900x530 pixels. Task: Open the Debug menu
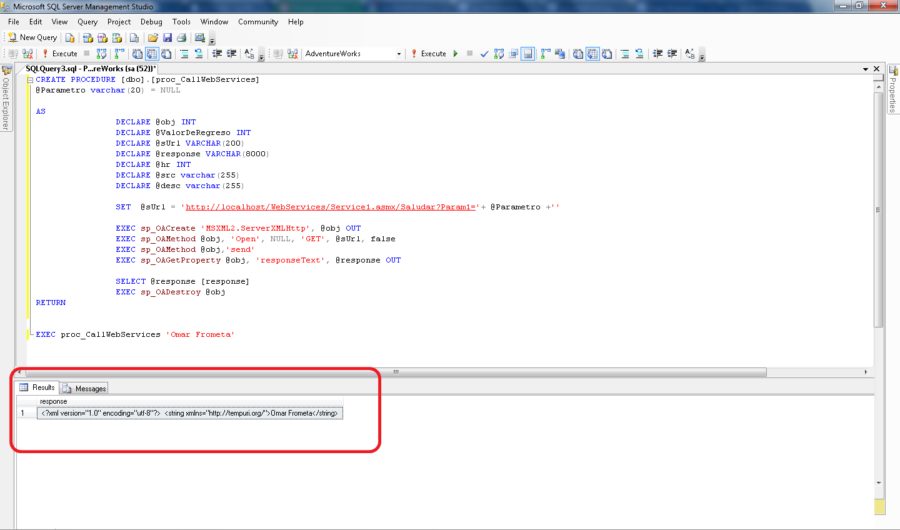click(x=151, y=22)
